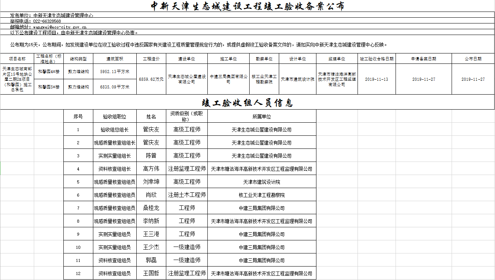Click the area value 6835.09平方米
Image resolution: width=495 pixels, height=280 pixels.
tap(115, 87)
